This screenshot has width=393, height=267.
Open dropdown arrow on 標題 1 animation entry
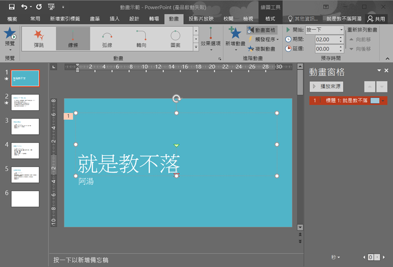tap(383, 101)
